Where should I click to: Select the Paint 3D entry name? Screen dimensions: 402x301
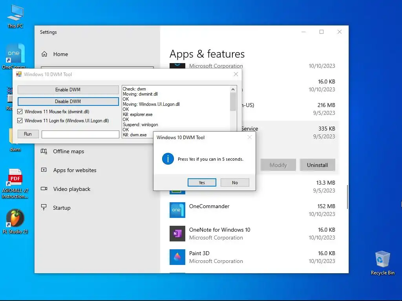[x=199, y=253]
